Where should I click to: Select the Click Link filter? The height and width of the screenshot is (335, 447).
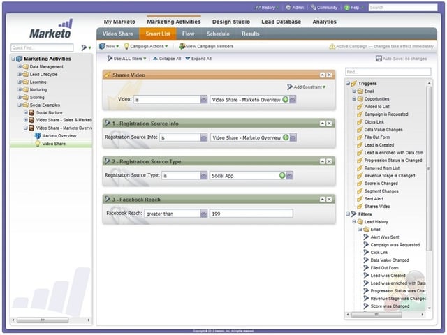pos(379,253)
